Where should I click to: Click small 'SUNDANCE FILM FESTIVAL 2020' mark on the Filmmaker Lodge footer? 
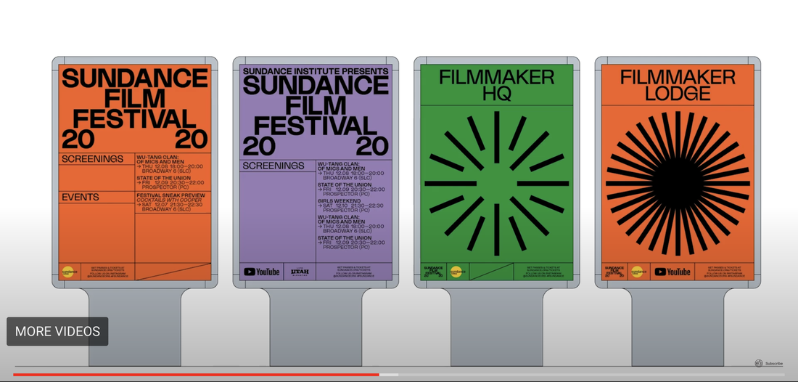(x=615, y=272)
